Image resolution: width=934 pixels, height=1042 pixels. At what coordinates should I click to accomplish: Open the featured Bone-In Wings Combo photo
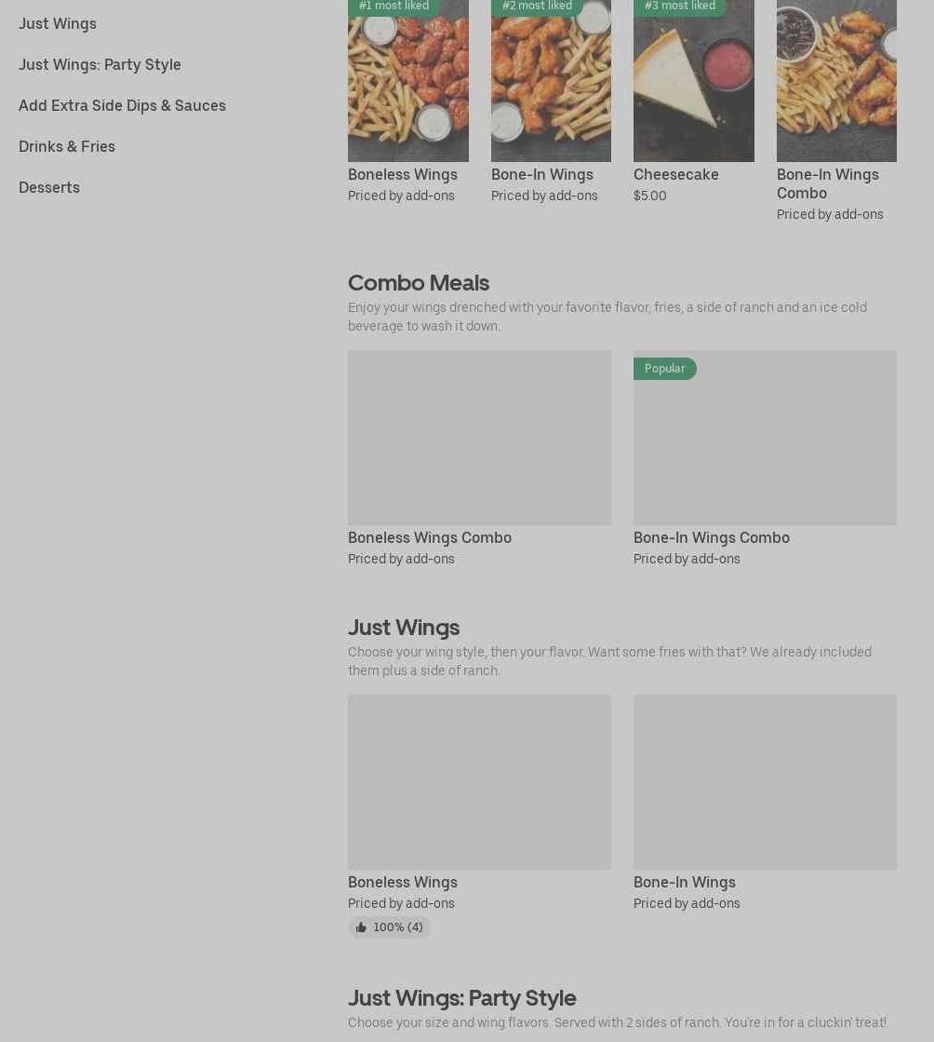pyautogui.click(x=836, y=81)
